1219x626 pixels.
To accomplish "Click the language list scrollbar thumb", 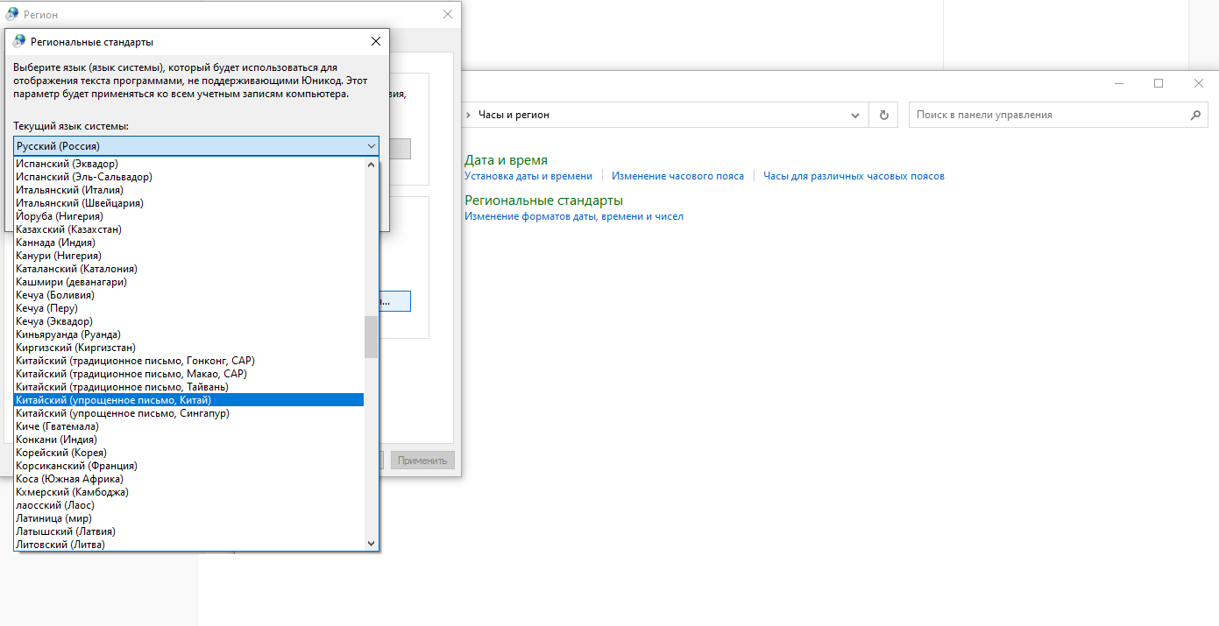I will click(371, 337).
